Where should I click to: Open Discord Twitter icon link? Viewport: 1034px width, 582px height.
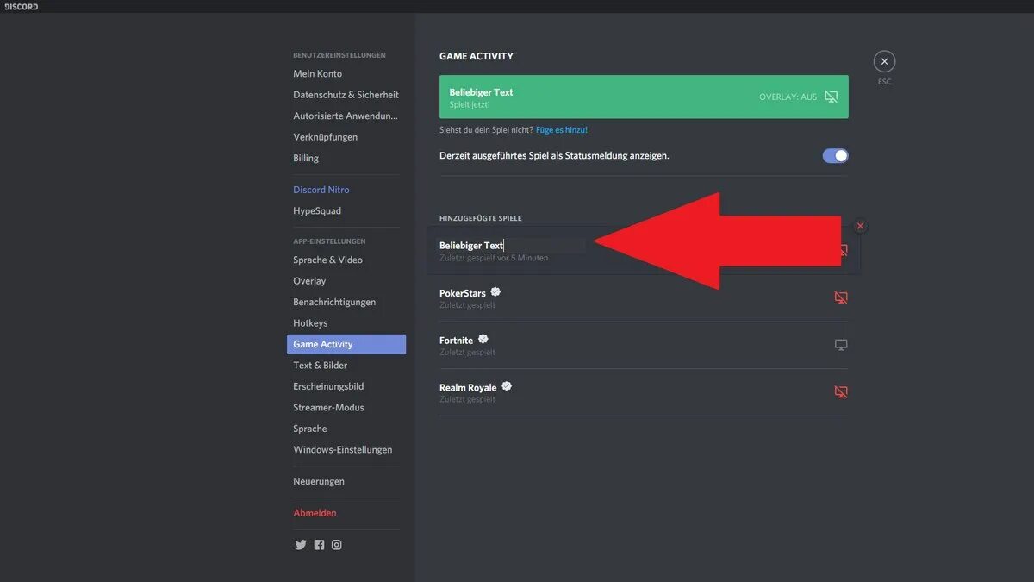coord(301,545)
